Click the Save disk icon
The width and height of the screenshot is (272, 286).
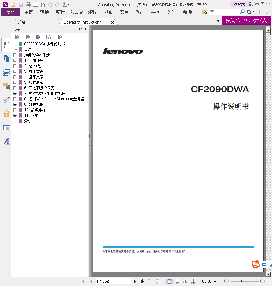click(20, 5)
